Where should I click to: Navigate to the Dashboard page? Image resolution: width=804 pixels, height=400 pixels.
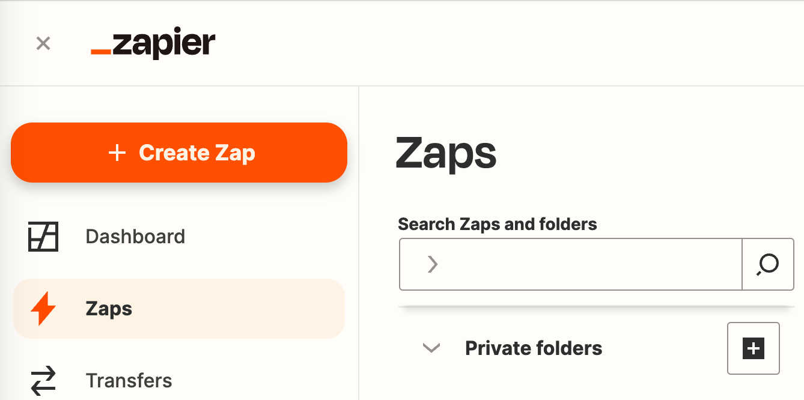pyautogui.click(x=135, y=236)
